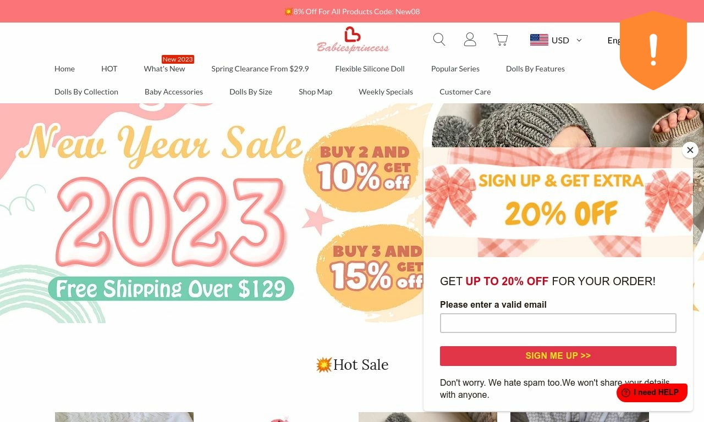Viewport: 704px width, 422px height.
Task: Open the English language selector
Action: (614, 40)
